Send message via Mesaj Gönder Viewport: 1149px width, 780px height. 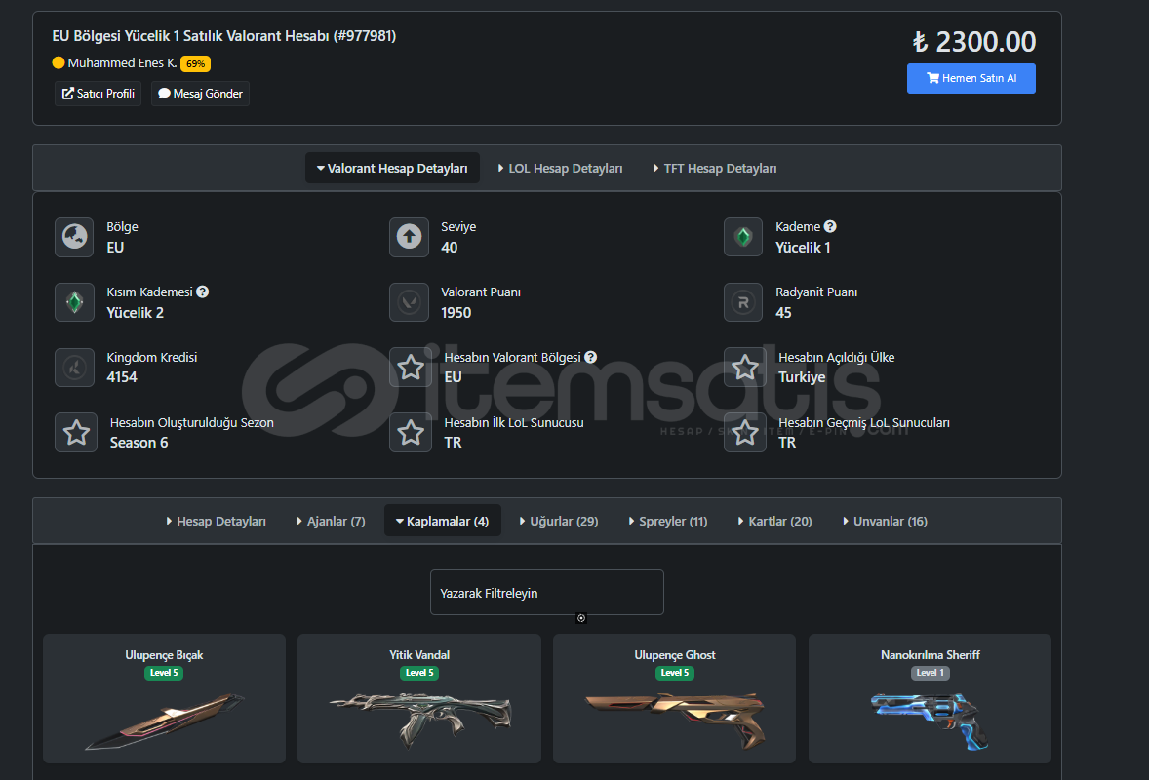point(200,94)
